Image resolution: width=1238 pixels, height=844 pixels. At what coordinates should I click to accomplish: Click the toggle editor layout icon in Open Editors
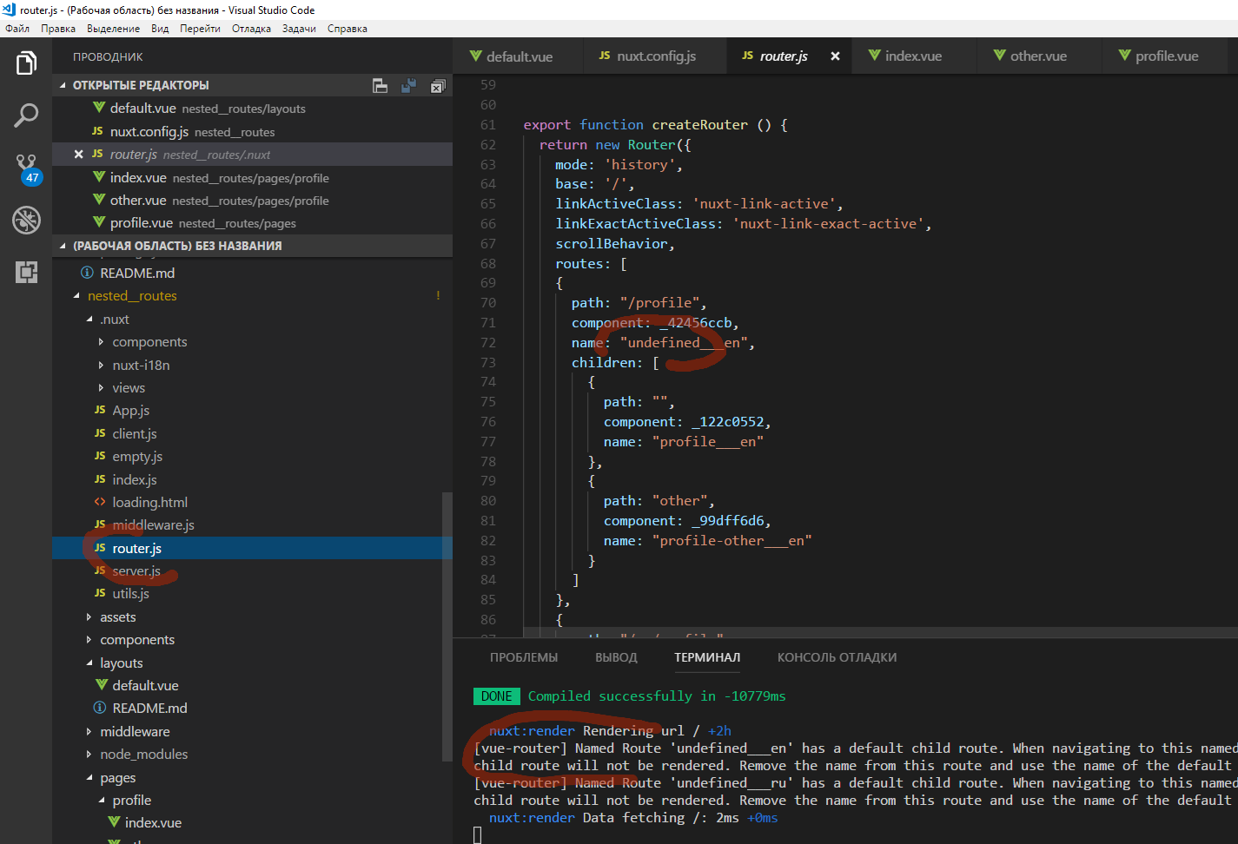tap(380, 85)
